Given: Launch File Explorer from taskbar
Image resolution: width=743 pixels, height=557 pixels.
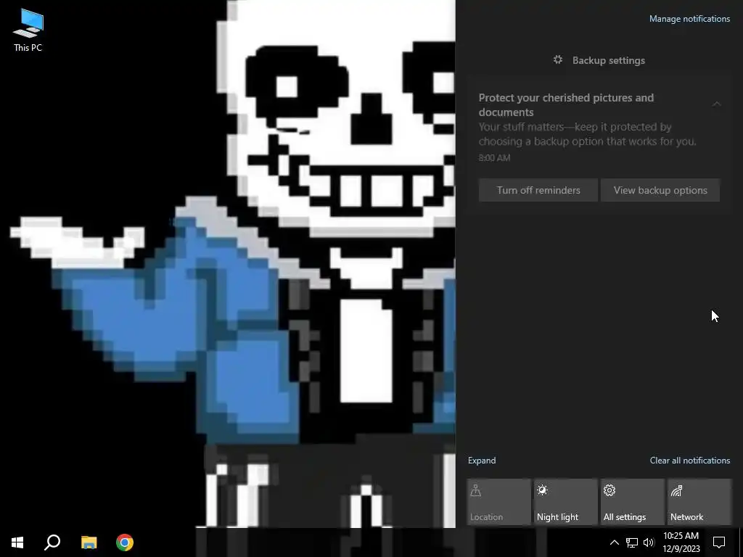Looking at the screenshot, I should click(89, 542).
